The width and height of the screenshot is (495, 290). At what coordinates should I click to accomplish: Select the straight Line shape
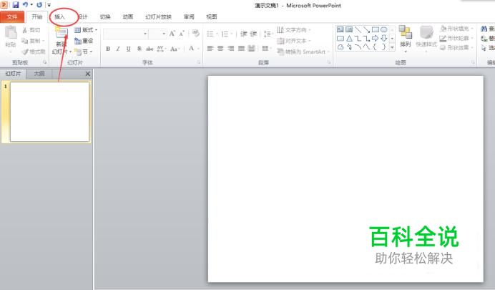[x=358, y=29]
